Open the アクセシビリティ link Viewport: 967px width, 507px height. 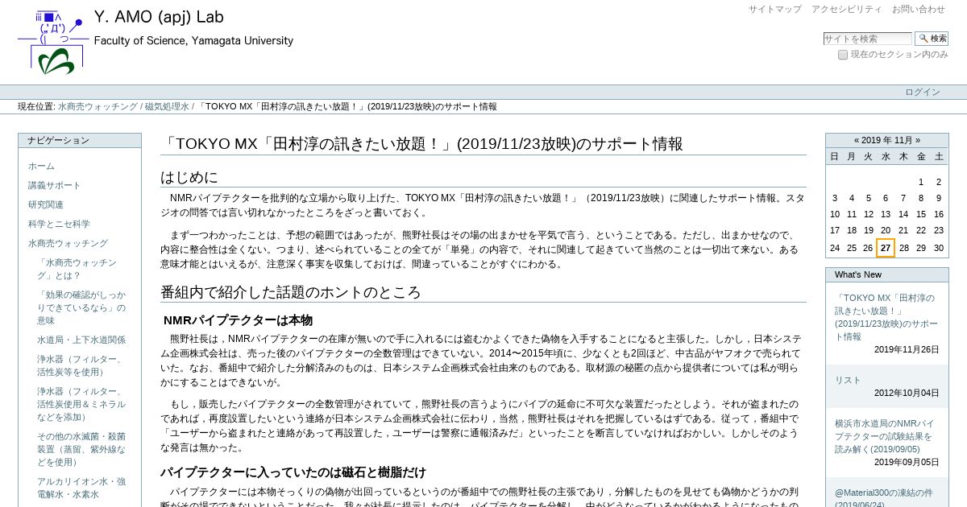coord(846,10)
